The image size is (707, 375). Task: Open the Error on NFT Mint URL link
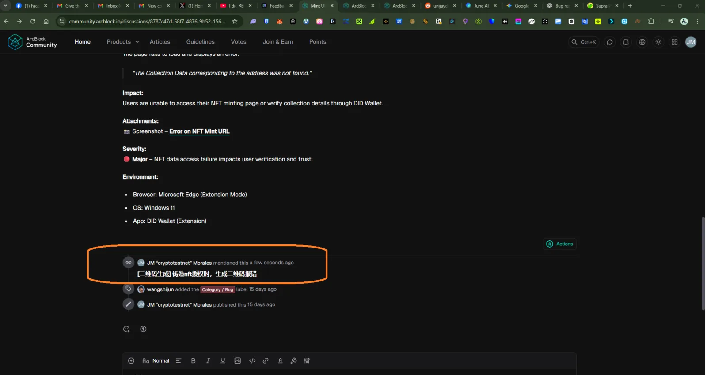199,131
